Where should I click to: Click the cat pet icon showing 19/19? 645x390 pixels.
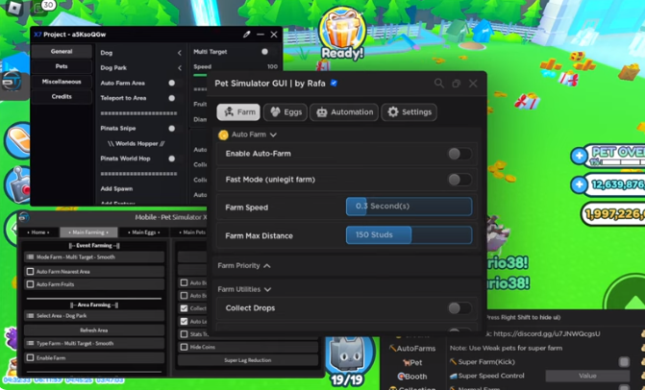tap(348, 358)
